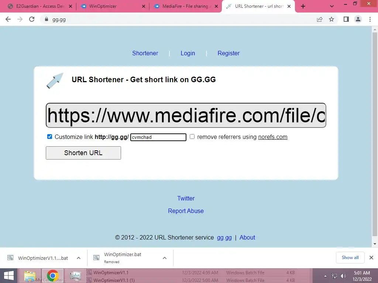Open the Windows Start menu
This screenshot has height=283, width=378.
pyautogui.click(x=9, y=276)
